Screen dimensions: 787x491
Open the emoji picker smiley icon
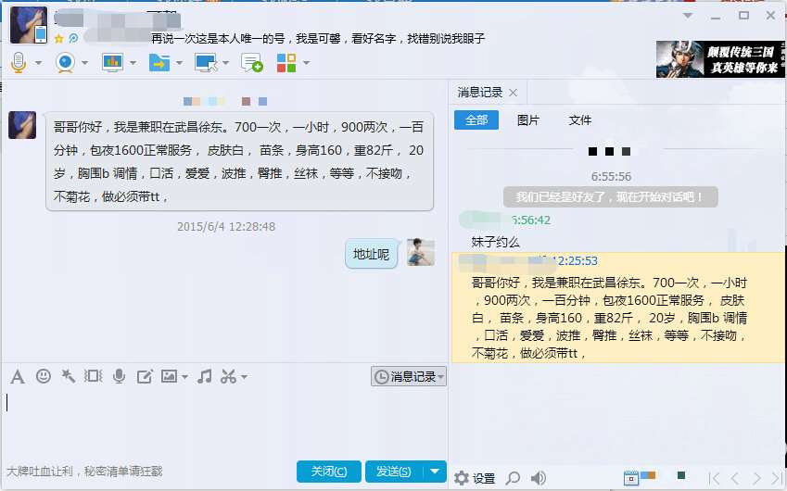pos(44,375)
